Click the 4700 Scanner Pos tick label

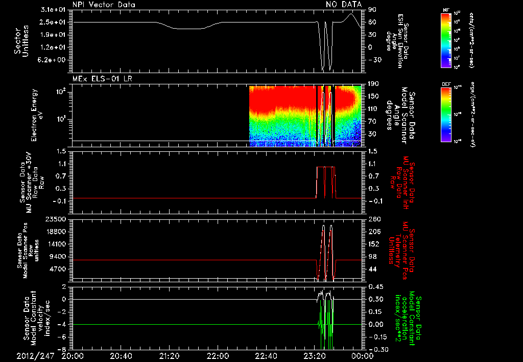[x=58, y=269]
